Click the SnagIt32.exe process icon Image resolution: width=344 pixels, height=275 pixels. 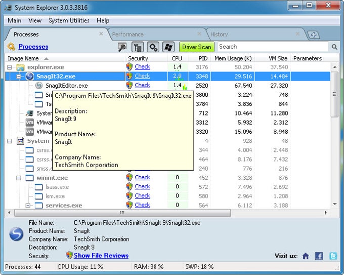(x=30, y=76)
